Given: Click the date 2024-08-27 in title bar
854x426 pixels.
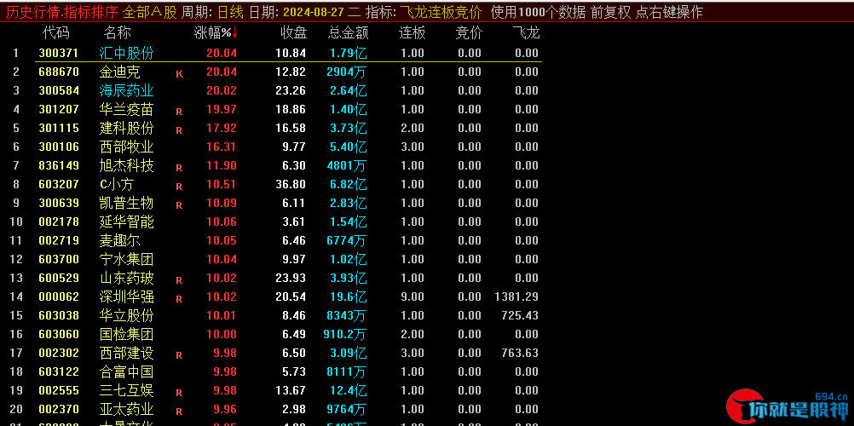Looking at the screenshot, I should (314, 12).
